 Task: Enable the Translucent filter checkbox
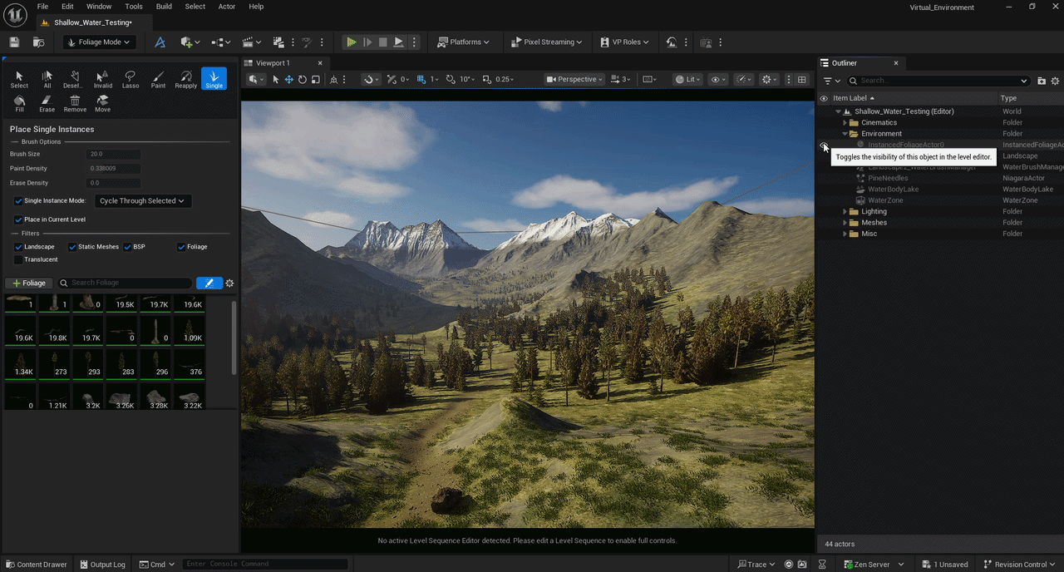click(18, 259)
